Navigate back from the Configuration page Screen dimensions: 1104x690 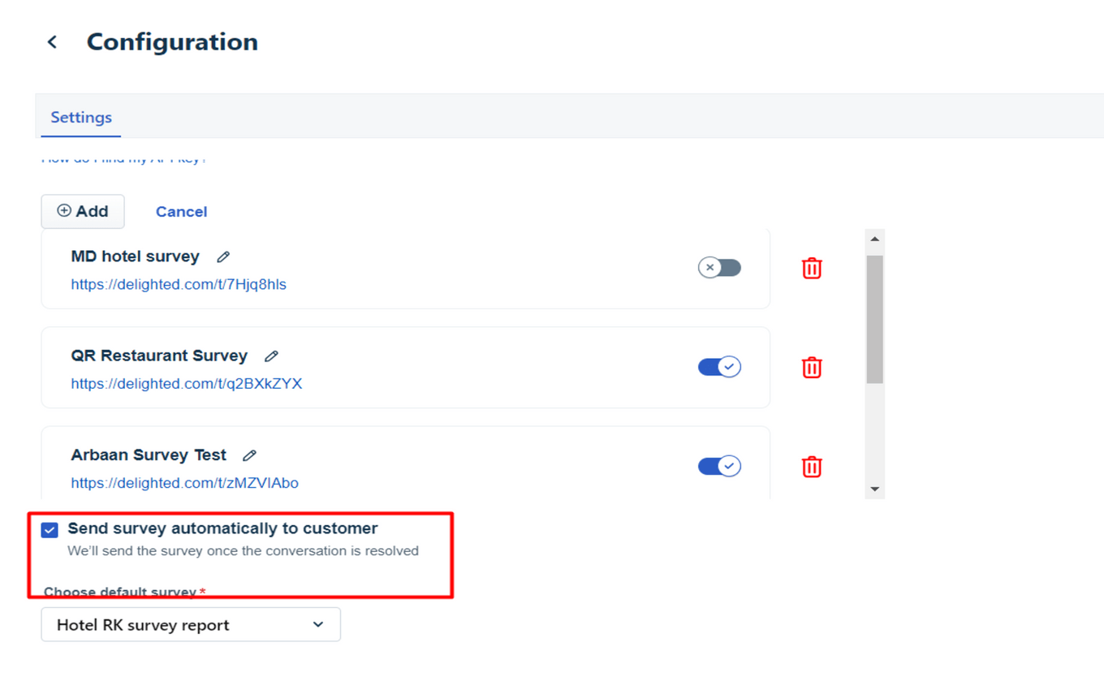(x=52, y=41)
